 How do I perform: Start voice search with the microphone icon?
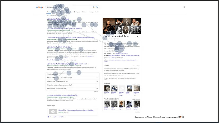pos(94,7)
